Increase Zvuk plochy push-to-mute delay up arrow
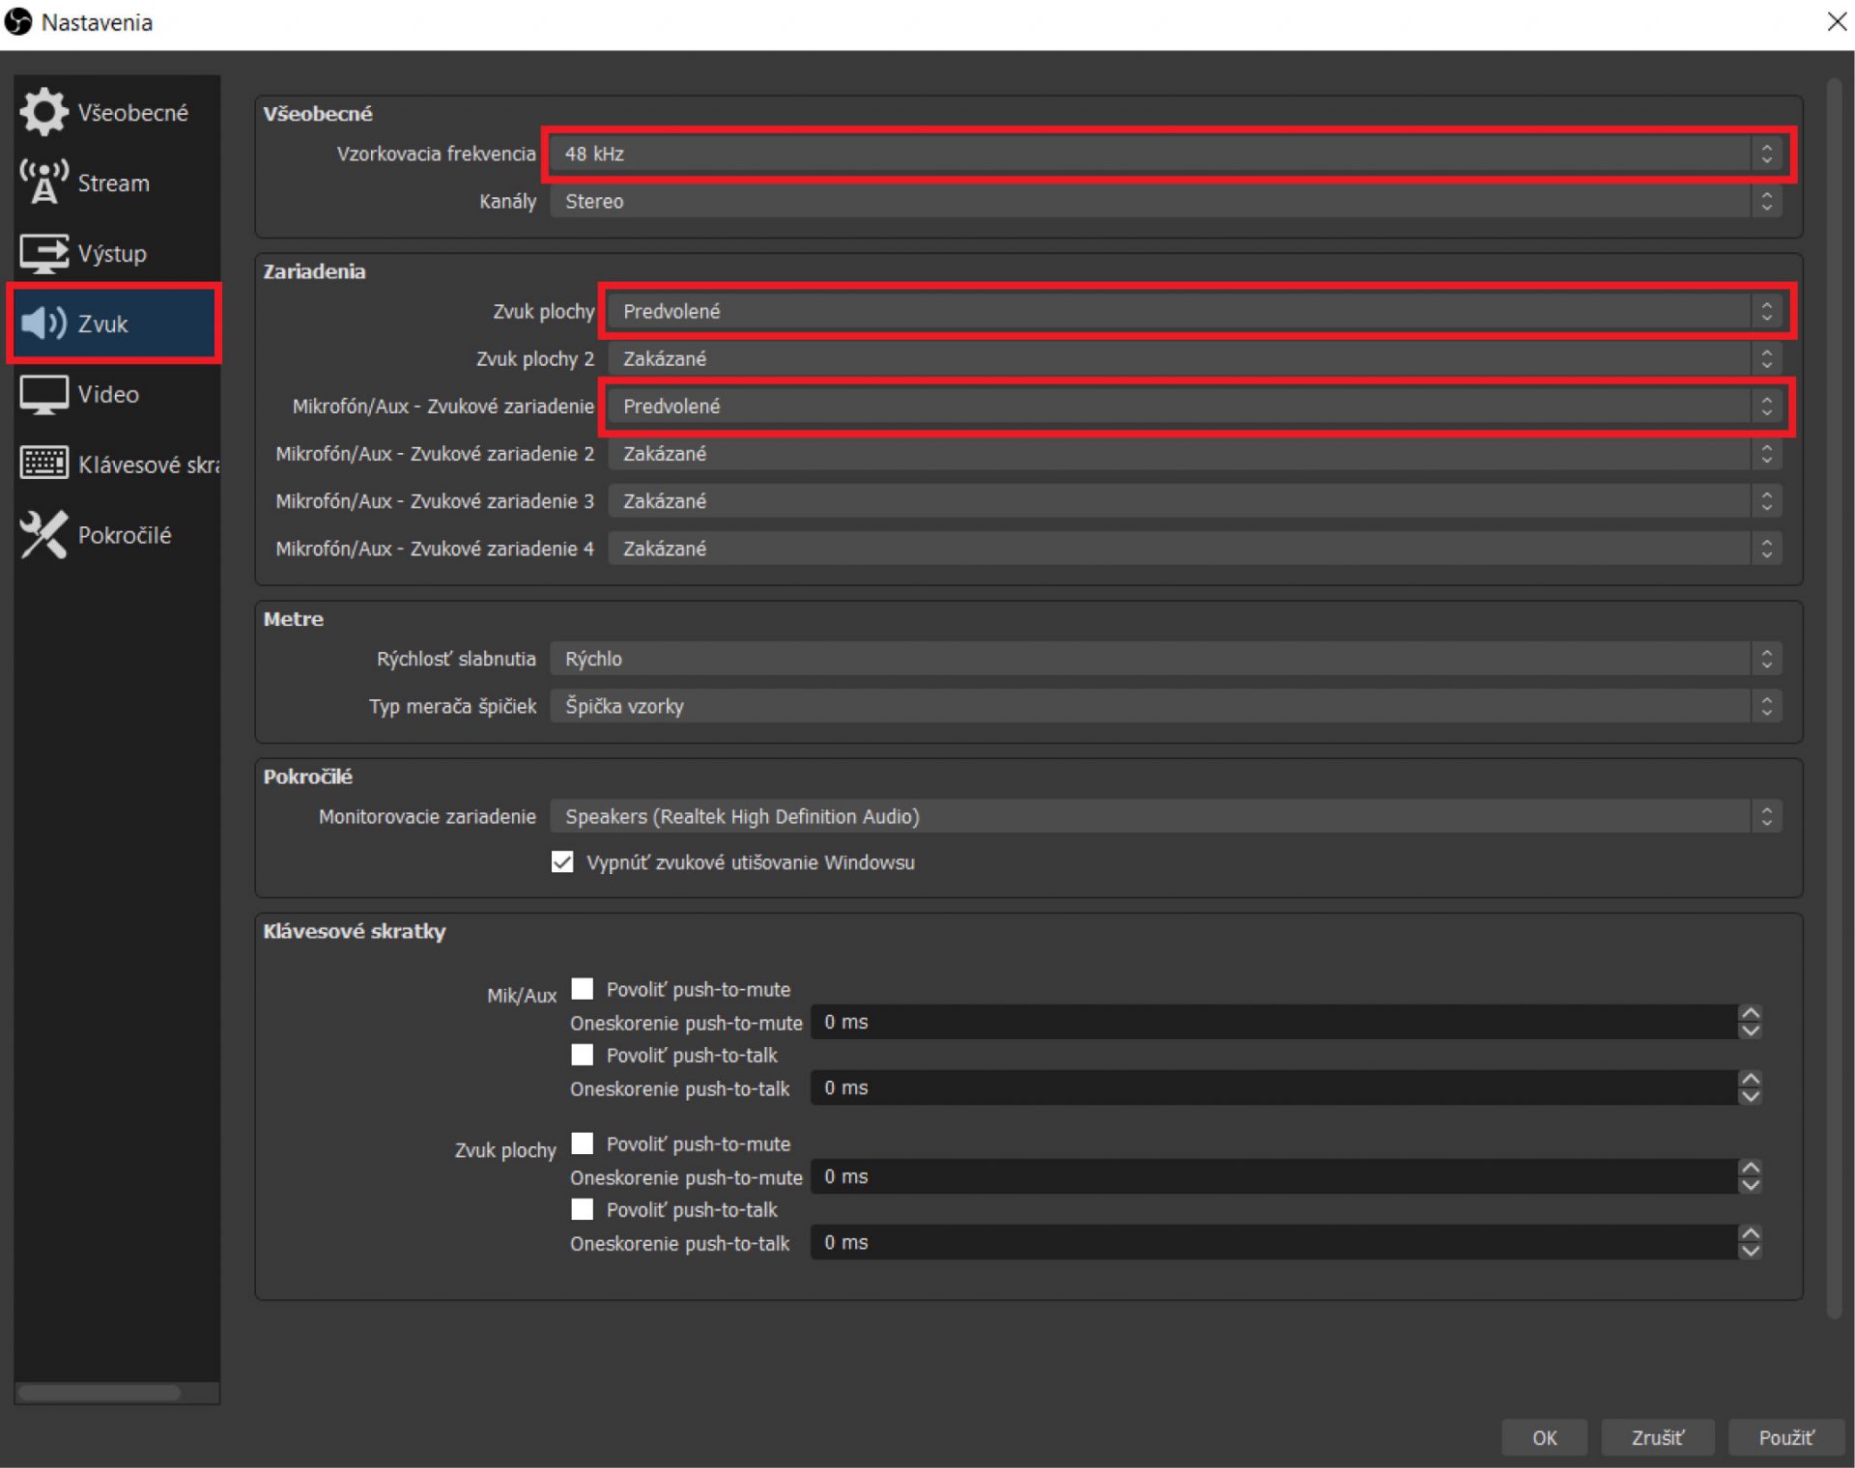The image size is (1855, 1468). click(1750, 1168)
